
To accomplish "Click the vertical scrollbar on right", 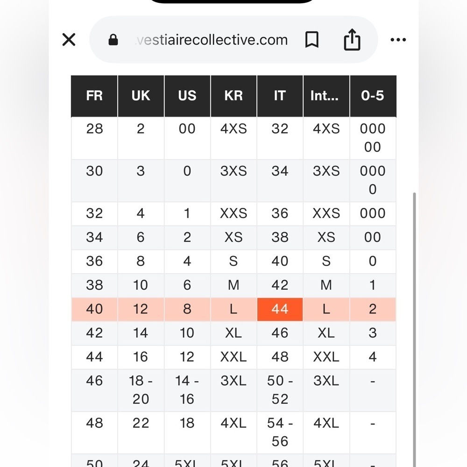I will click(413, 327).
